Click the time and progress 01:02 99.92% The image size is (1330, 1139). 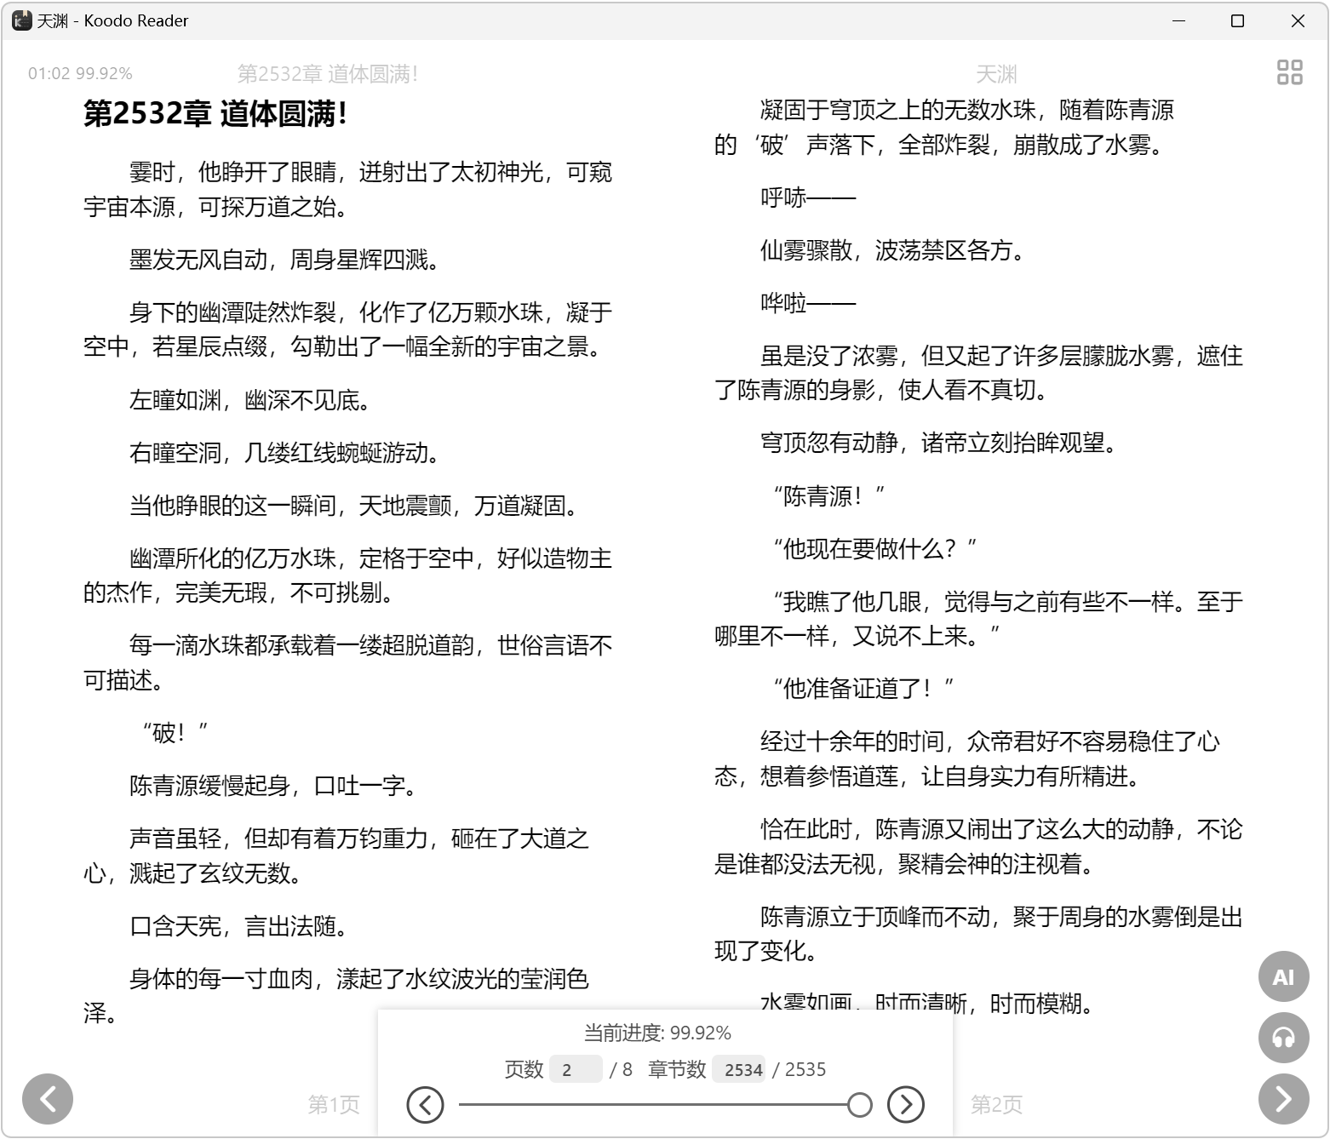(80, 73)
